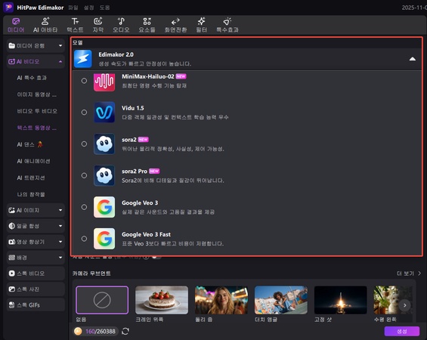Select the Google Veo 3 radio button
Screen dimensions: 427x340
(x=84, y=207)
